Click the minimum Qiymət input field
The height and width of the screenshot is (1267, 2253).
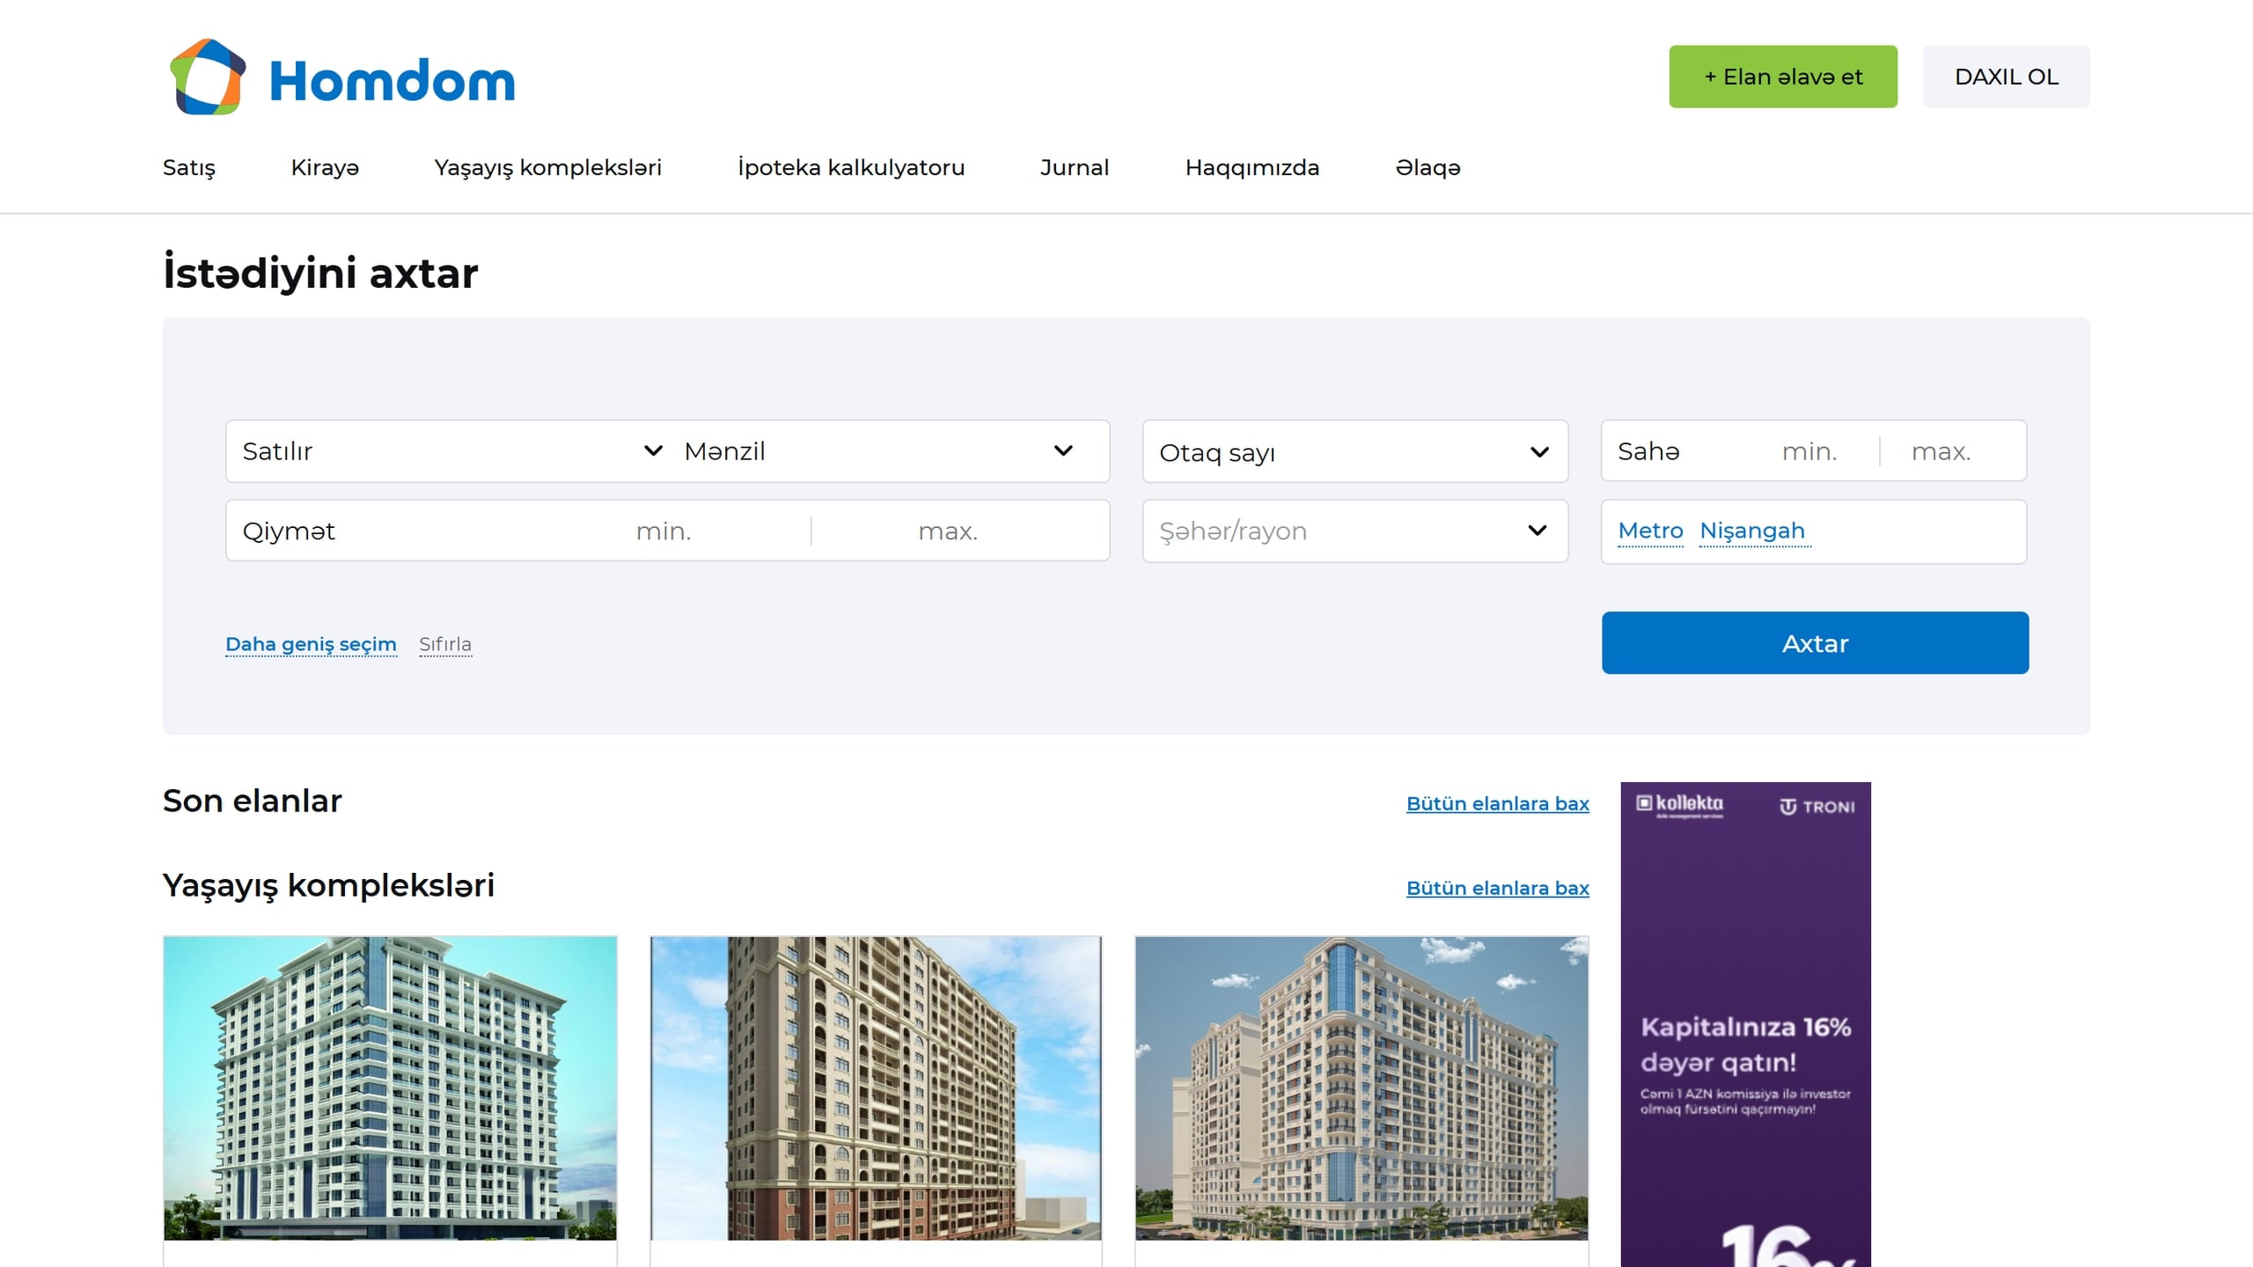[x=664, y=531]
